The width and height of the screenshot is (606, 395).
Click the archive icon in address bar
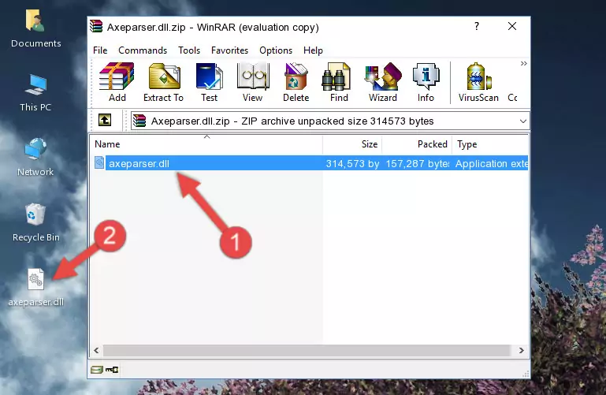coord(139,121)
